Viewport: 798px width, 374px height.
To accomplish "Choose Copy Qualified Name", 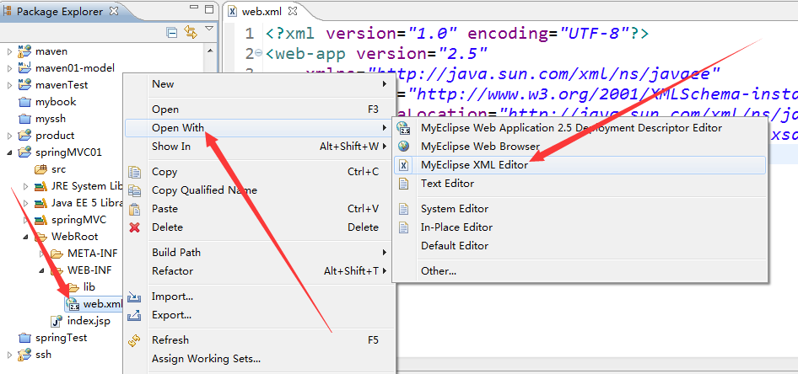I will click(x=259, y=190).
